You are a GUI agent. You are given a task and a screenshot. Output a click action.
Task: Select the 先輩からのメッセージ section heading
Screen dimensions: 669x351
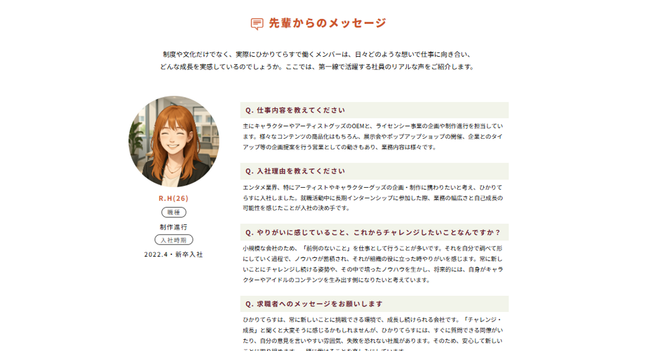tap(327, 23)
